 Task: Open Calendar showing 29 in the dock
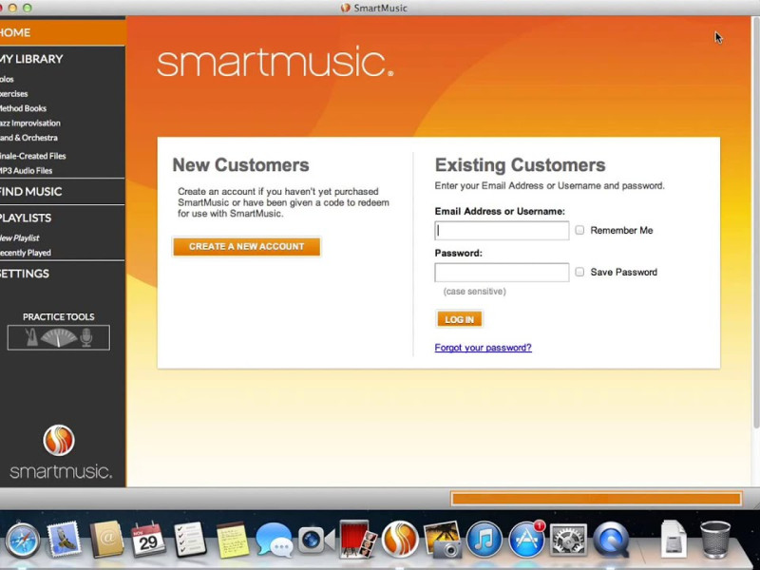148,540
